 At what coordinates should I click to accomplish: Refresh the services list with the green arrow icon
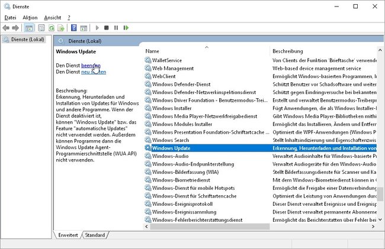(52, 28)
